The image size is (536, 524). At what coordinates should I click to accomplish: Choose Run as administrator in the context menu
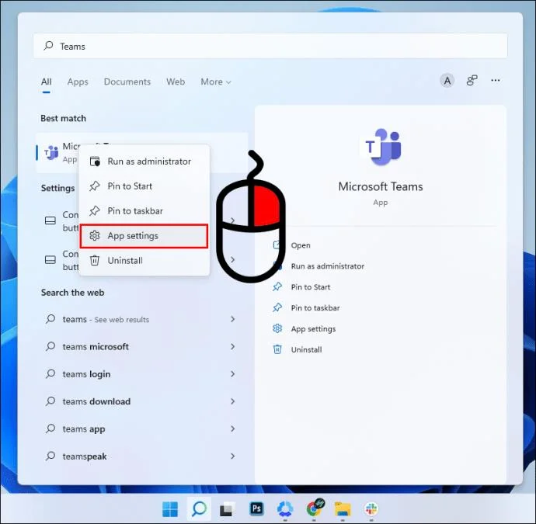144,161
